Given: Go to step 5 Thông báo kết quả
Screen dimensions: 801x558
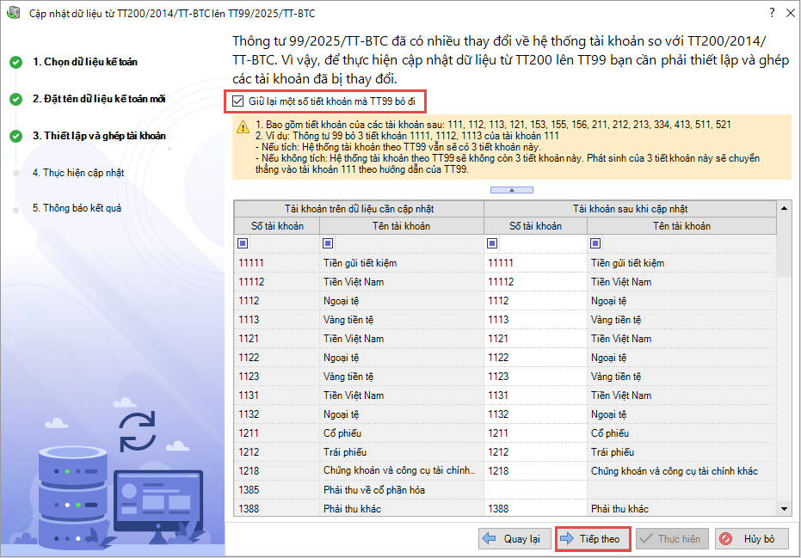Looking at the screenshot, I should (77, 208).
